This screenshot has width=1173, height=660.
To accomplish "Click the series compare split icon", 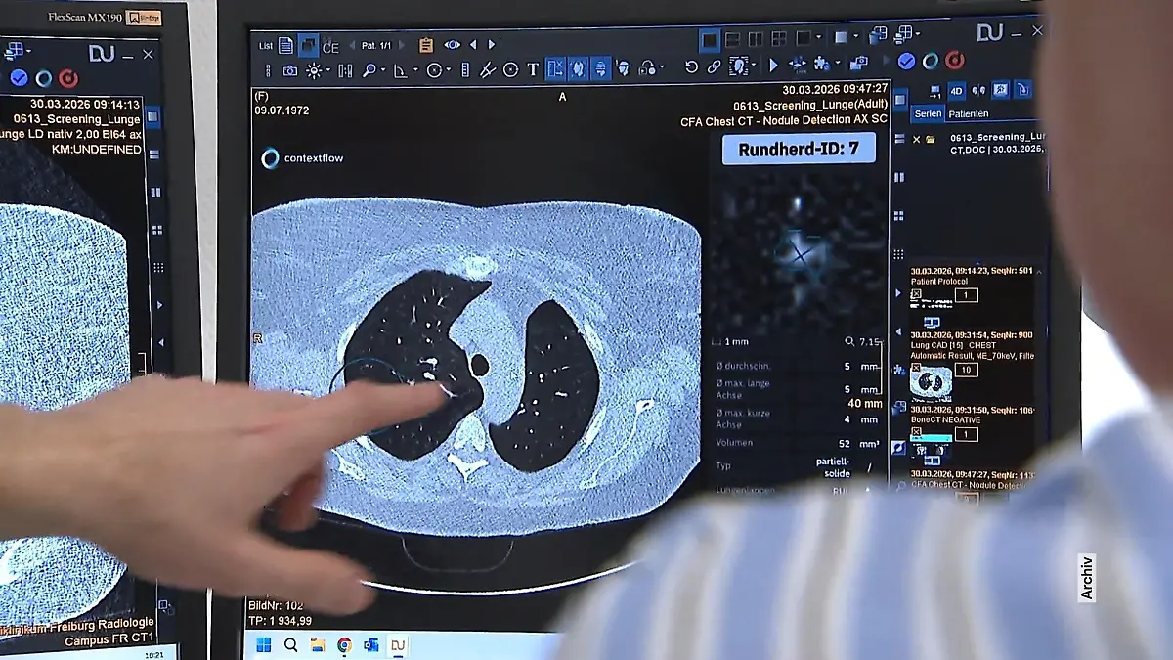I will pyautogui.click(x=345, y=70).
